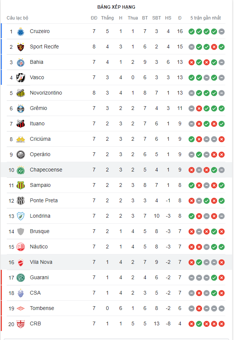Click the Bahia team badge
Screen dimensions: 234x340
(21, 62)
